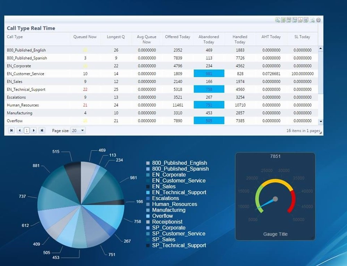Sort by the SL Today column header

click(302, 37)
